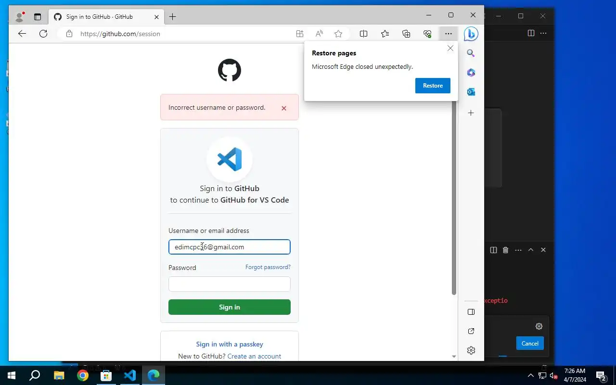Open the network icon in system tray
The width and height of the screenshot is (616, 385).
click(x=542, y=375)
